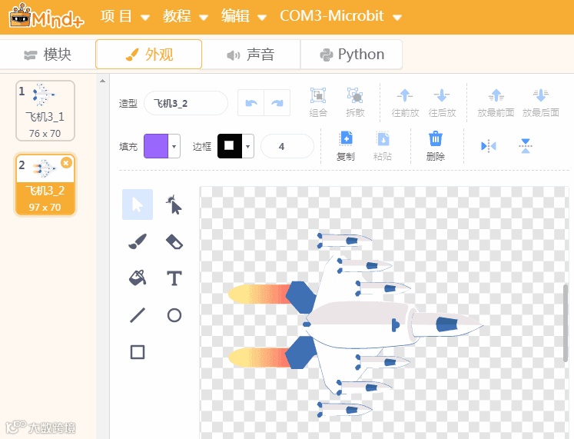Switch to the 外观 tab
The width and height of the screenshot is (574, 439).
pos(148,54)
